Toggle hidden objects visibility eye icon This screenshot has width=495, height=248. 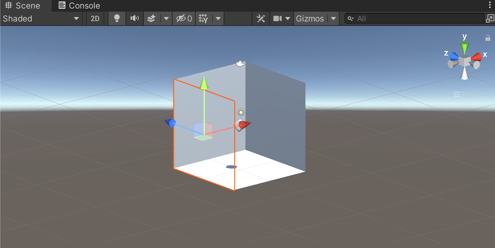click(x=184, y=19)
